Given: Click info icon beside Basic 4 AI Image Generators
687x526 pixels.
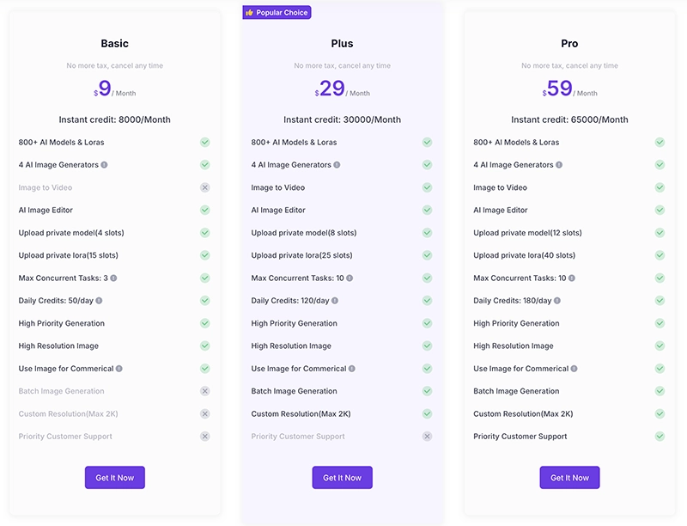Looking at the screenshot, I should pyautogui.click(x=105, y=165).
